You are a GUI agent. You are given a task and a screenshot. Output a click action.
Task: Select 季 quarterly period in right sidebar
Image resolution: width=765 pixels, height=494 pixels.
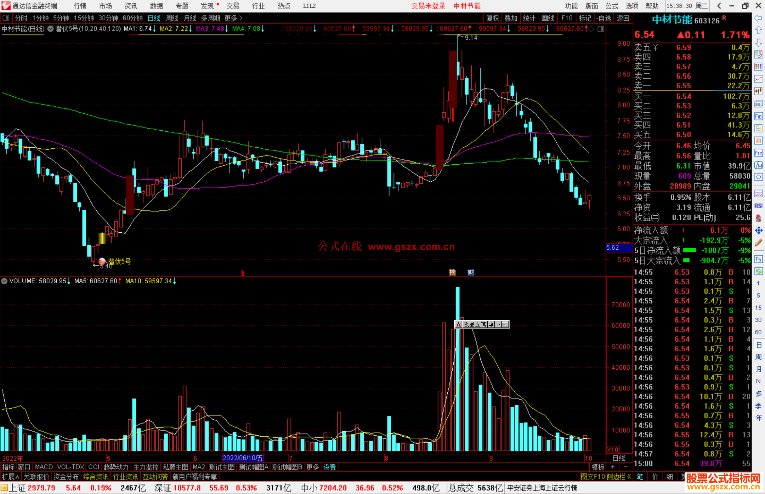(x=758, y=406)
